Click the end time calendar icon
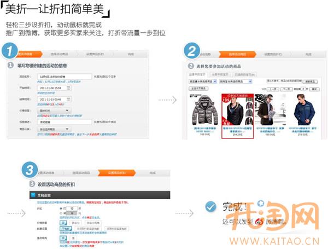This screenshot has height=249, width=328. tap(68, 99)
